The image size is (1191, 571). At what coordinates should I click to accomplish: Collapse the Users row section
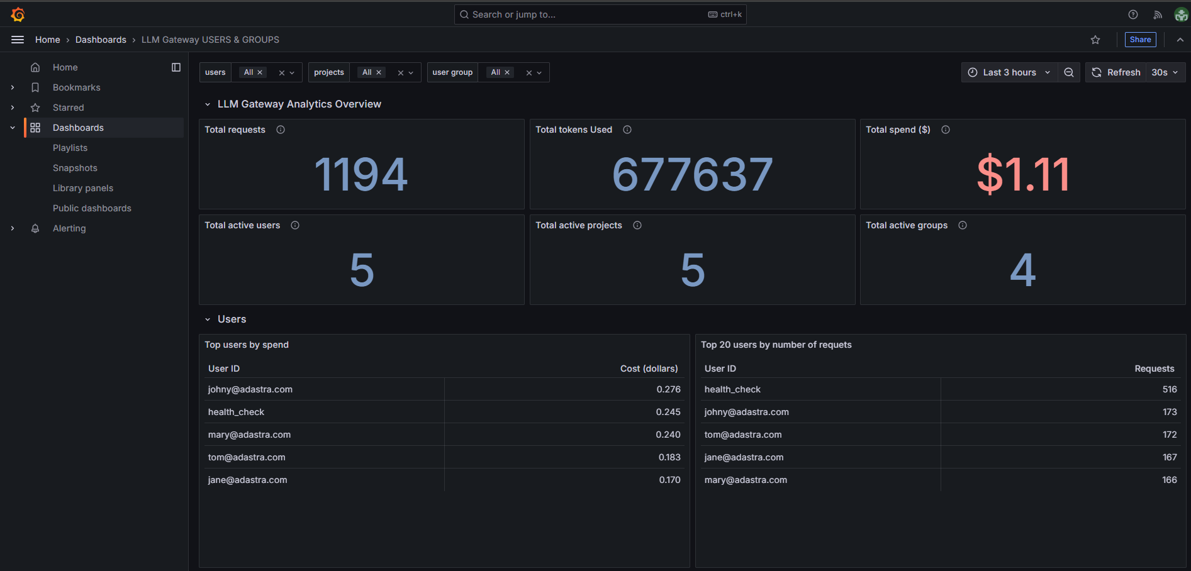pyautogui.click(x=208, y=319)
